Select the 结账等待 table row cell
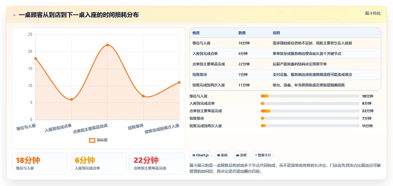Viewport: 393px width, 186px height. (200, 75)
